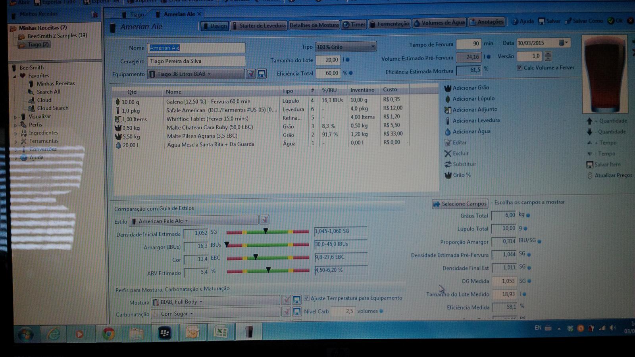Click the Salvar Como icon
Viewport: 635px width, 357px height.
click(568, 21)
